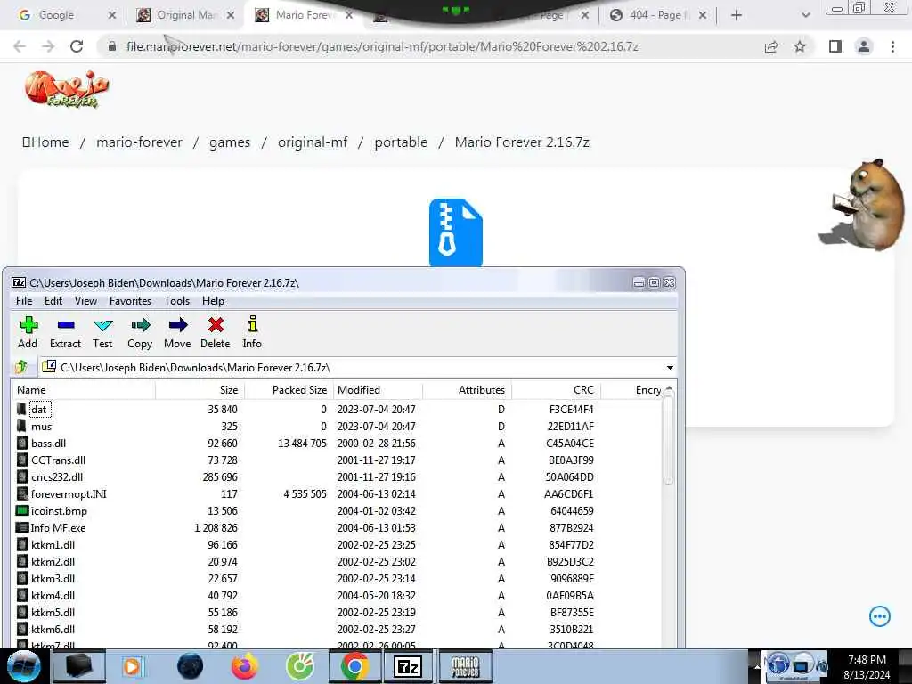Open the Chrome tab search chevron
The width and height of the screenshot is (912, 684).
[805, 15]
